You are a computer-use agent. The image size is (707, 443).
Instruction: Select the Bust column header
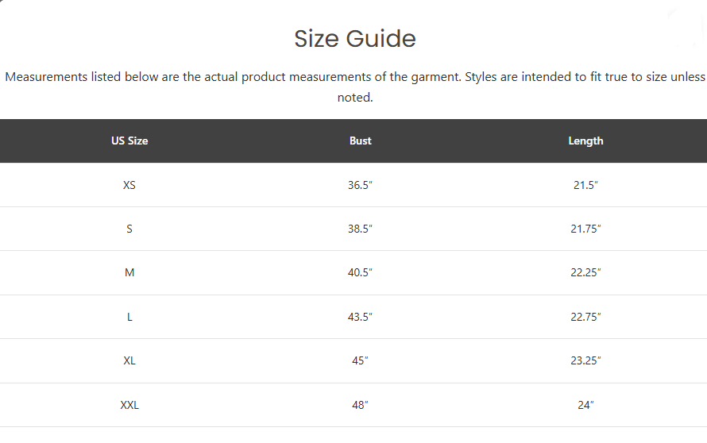pos(361,141)
